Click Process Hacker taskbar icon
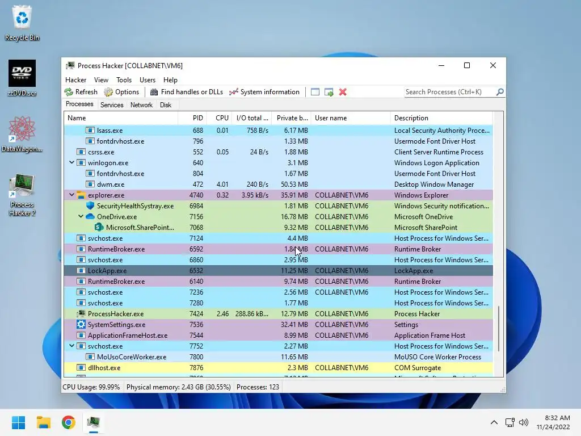 click(94, 422)
